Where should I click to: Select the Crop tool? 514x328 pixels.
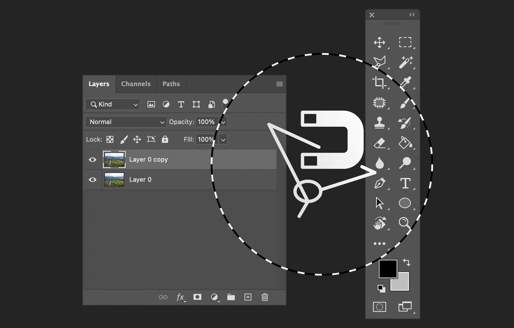(x=379, y=82)
